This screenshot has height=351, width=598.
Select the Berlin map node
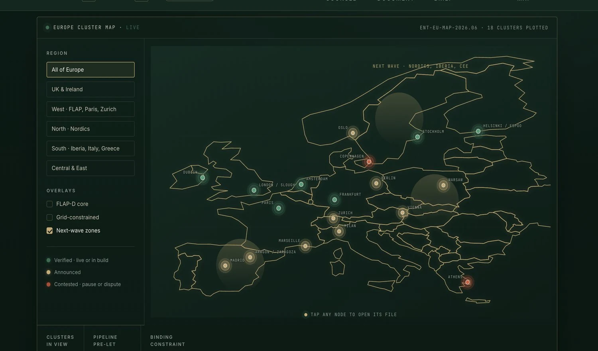click(x=376, y=184)
